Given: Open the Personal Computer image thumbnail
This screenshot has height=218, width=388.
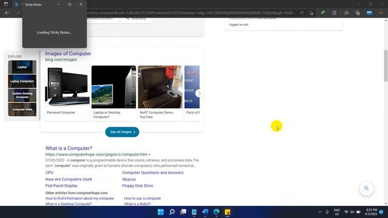Looking at the screenshot, I should (67, 87).
